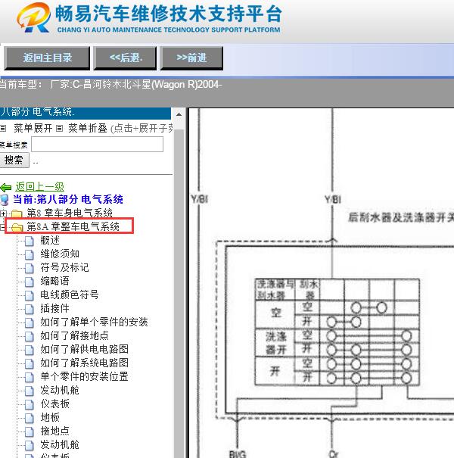
Task: Open 如何了解接地点 page
Action: coord(74,335)
